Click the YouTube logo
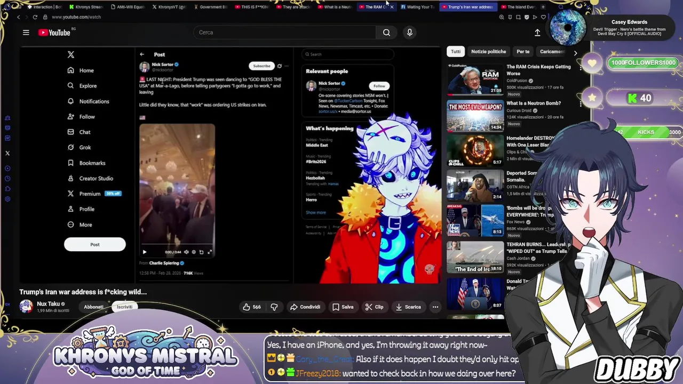The image size is (683, 384). tap(54, 33)
